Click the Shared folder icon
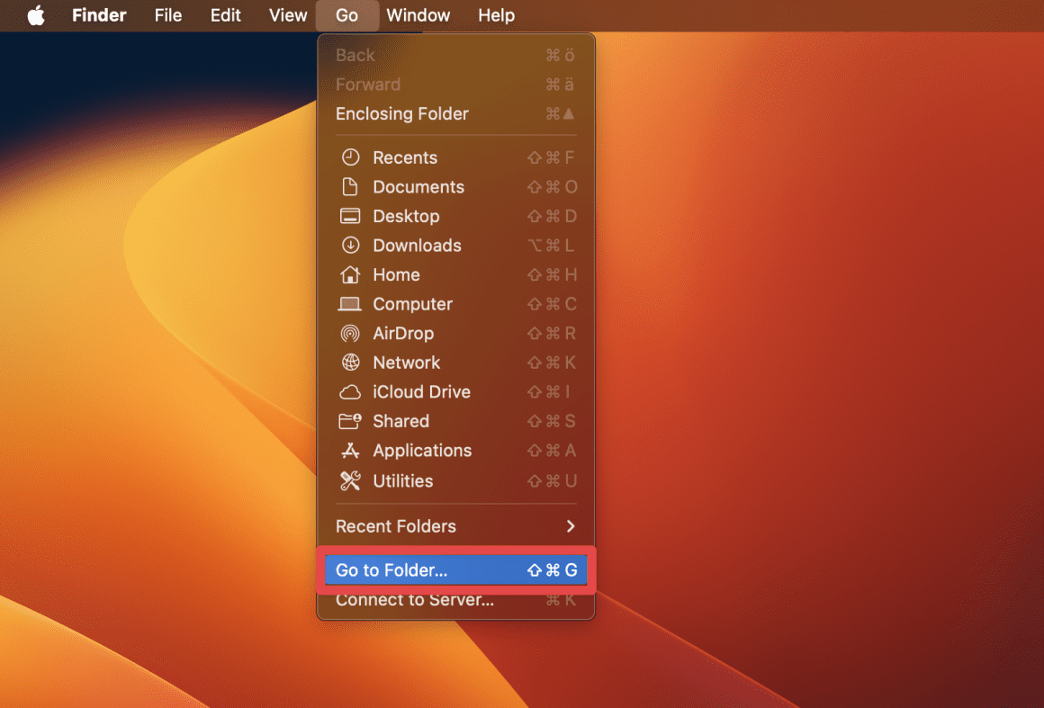 pyautogui.click(x=351, y=421)
